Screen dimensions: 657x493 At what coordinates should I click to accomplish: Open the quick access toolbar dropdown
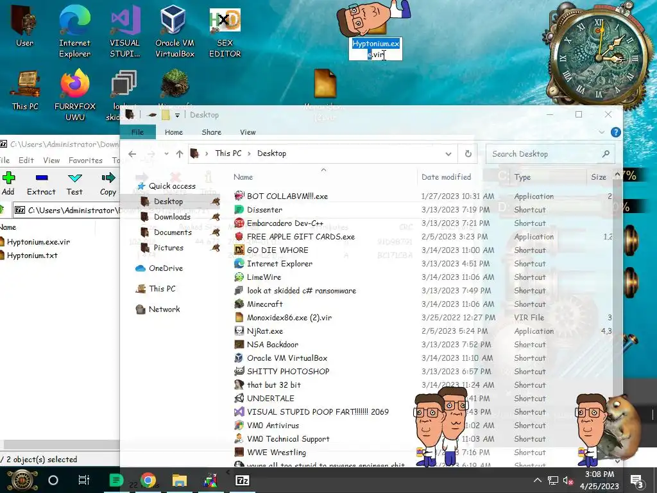tap(177, 116)
